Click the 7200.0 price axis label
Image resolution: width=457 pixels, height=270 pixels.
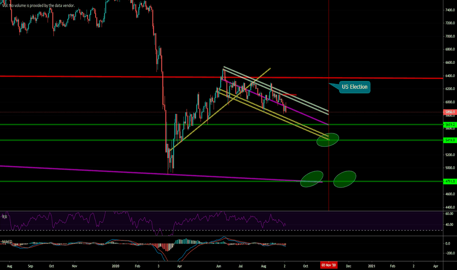[x=450, y=23]
